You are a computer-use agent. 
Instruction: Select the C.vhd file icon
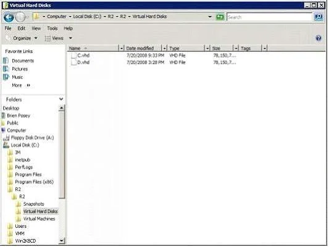pos(74,56)
